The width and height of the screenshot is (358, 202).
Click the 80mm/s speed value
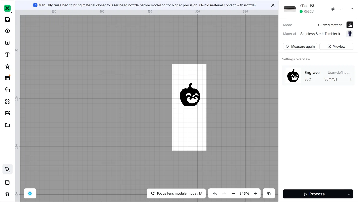(x=331, y=79)
